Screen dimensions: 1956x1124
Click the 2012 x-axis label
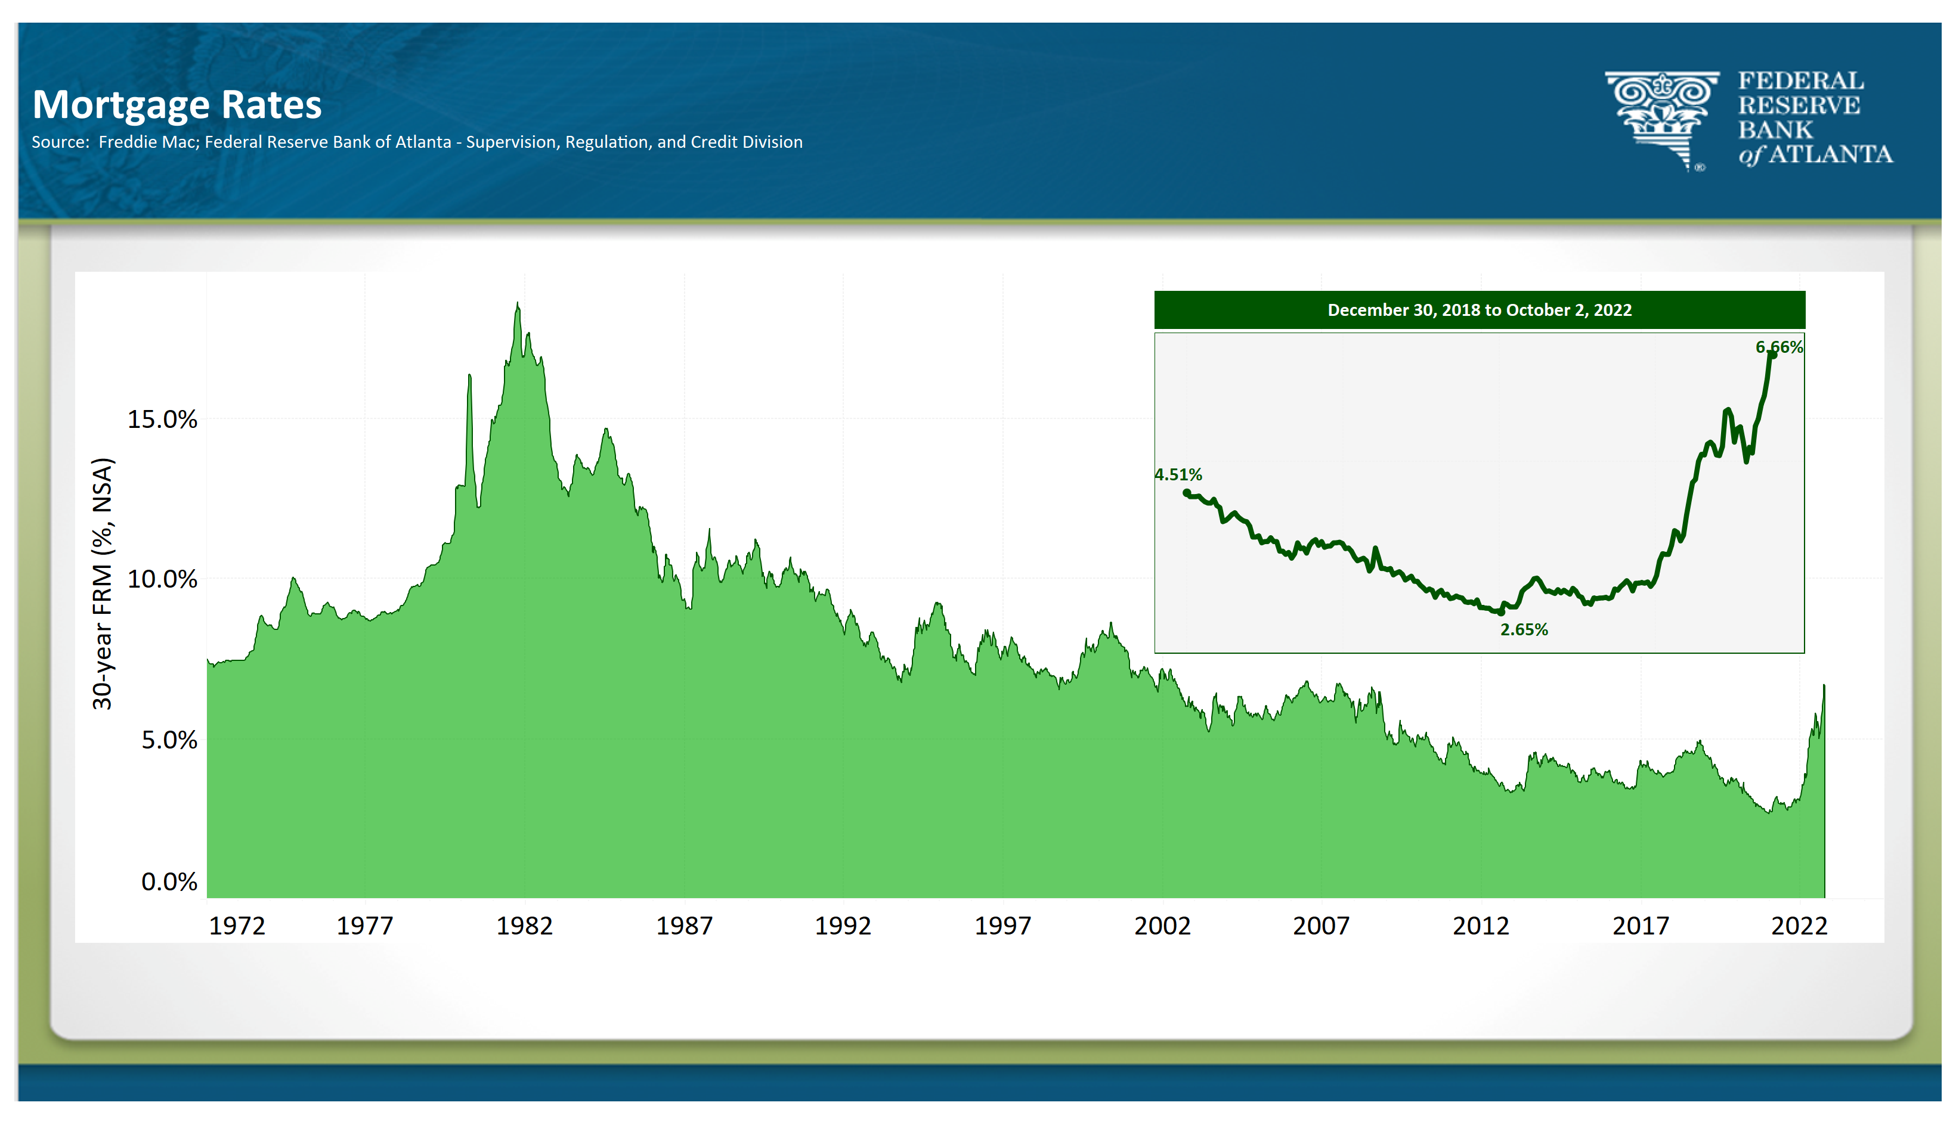(x=1481, y=925)
